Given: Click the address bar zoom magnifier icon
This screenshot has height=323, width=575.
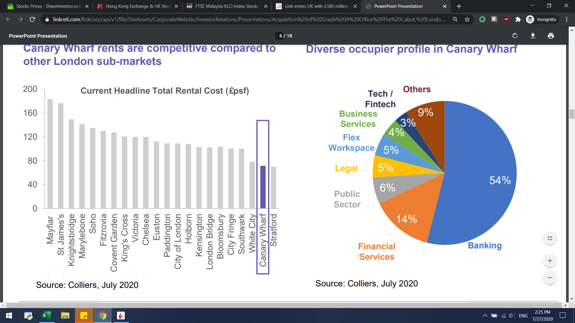Looking at the screenshot, I should [455, 19].
